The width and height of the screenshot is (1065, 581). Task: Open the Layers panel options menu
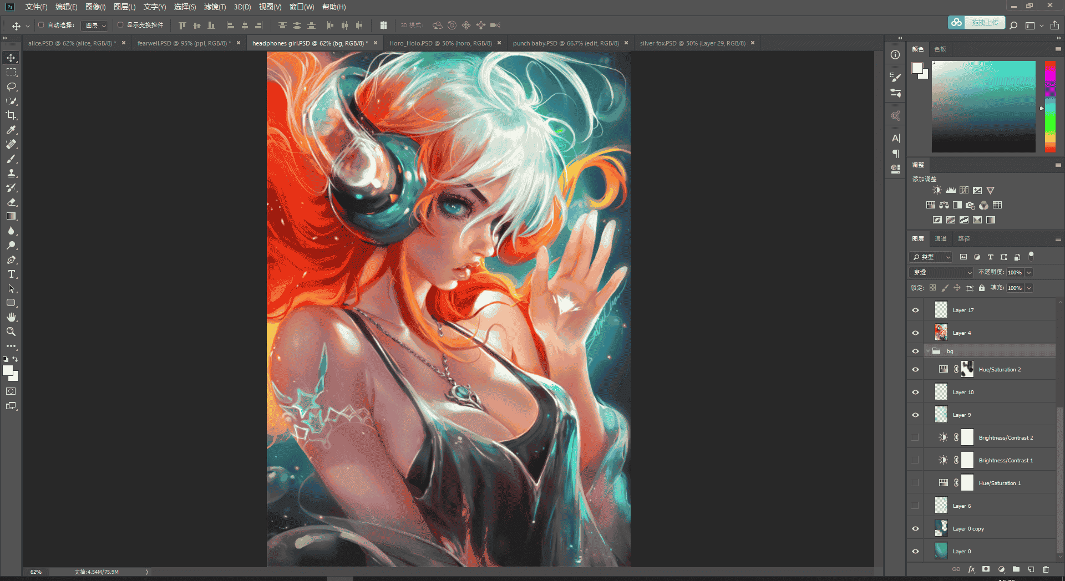[x=1058, y=238]
